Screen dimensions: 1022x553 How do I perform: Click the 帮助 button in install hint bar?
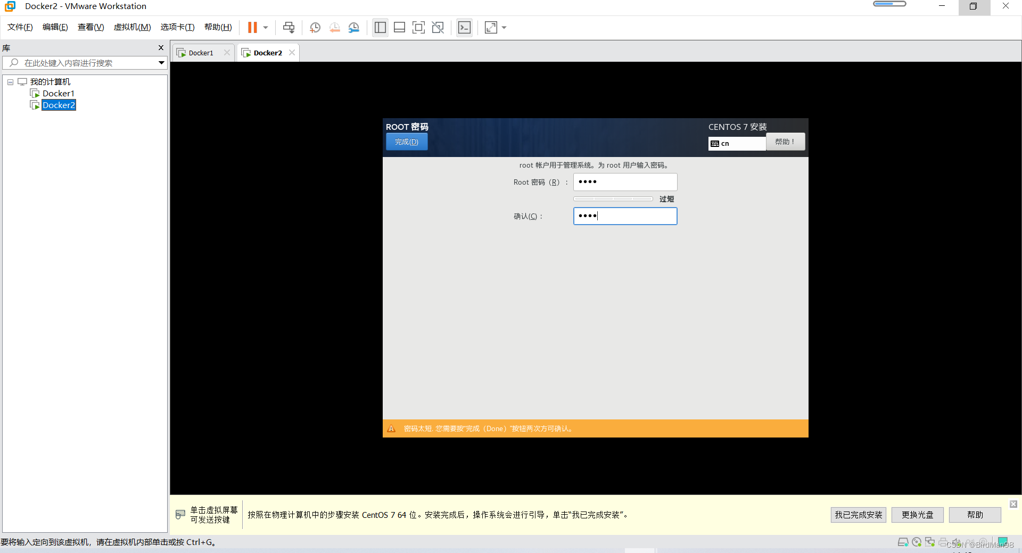[x=975, y=515]
